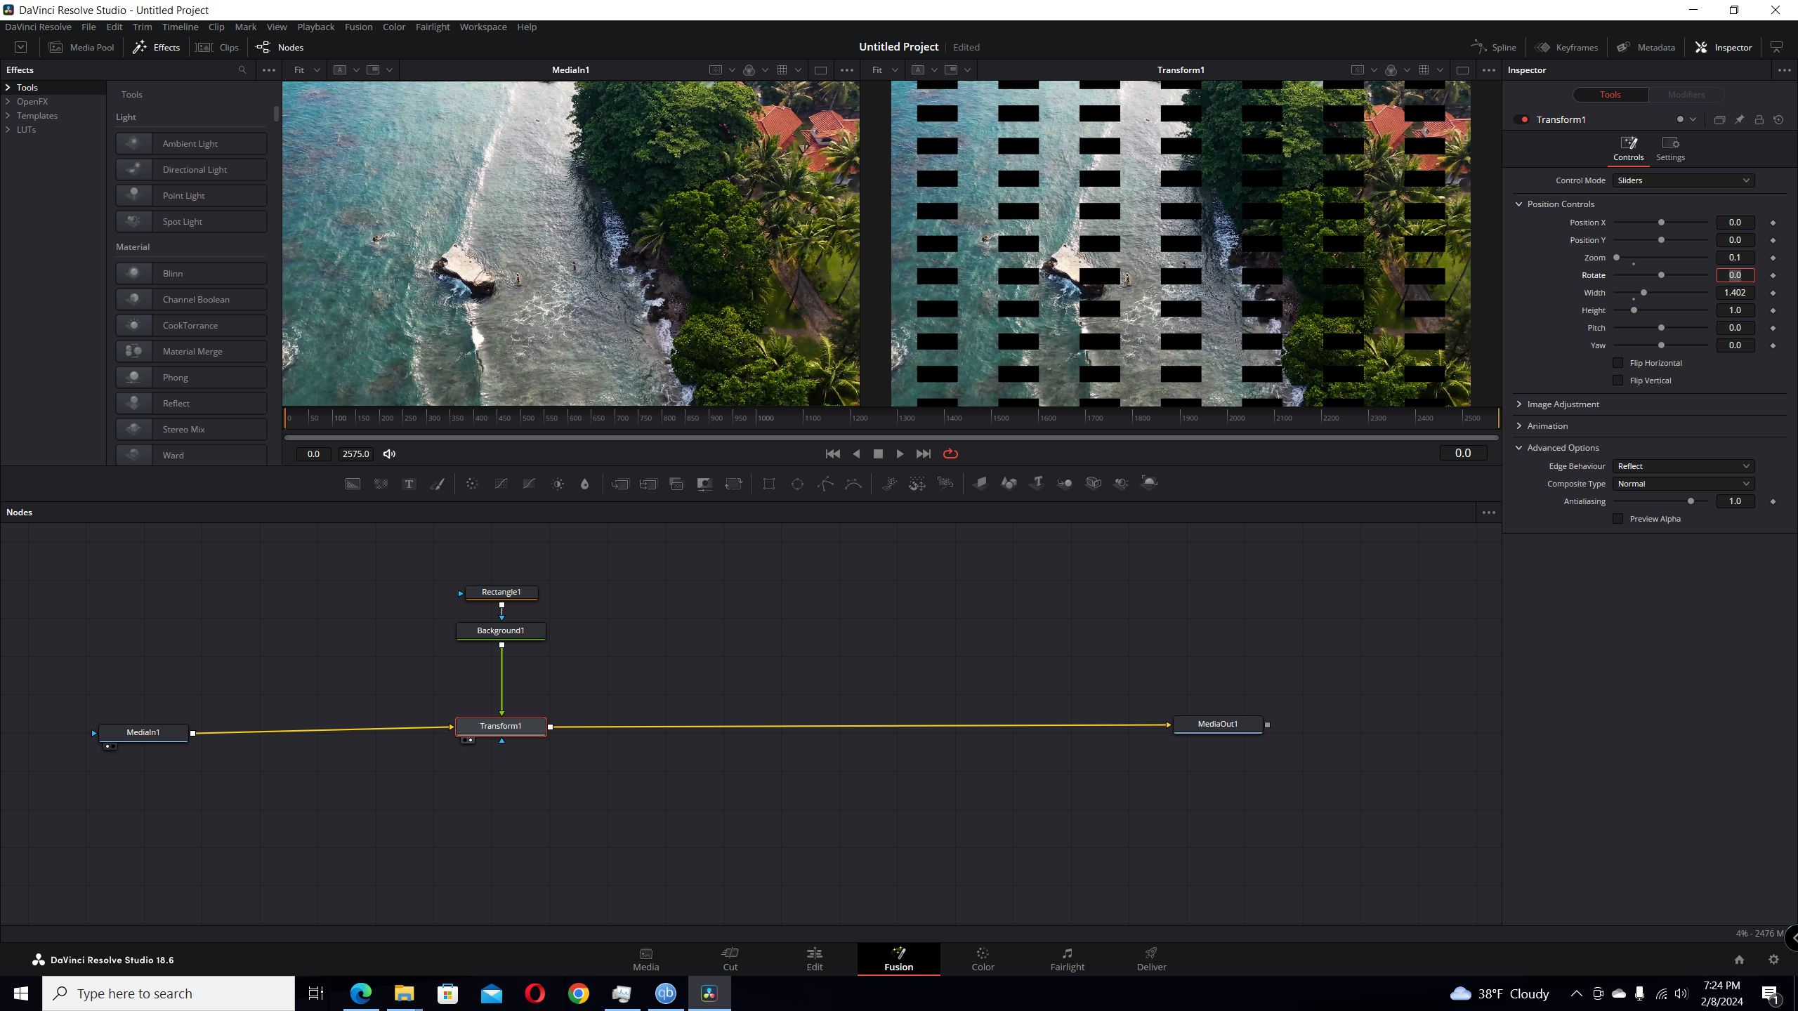Screen dimensions: 1798x1011
Task: Toggle keyframe diamond for Zoom
Action: [x=1773, y=258]
